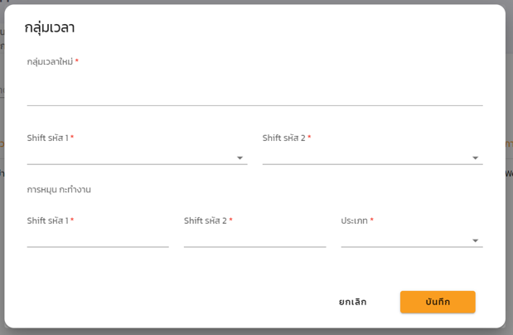Focus the Shift รหัส 2 field under การหมุน กะทำงาน
The width and height of the screenshot is (513, 335).
point(254,239)
